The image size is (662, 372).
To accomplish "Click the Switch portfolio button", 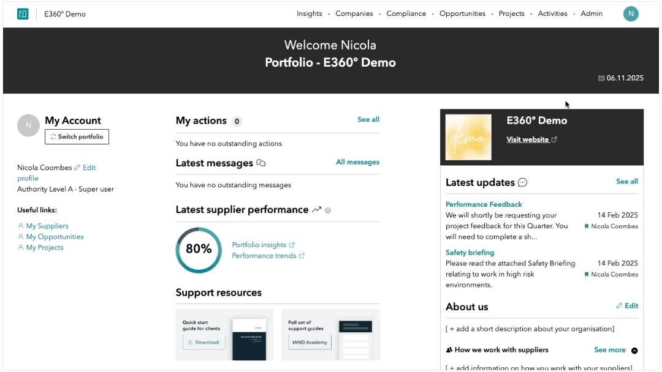I will [77, 136].
